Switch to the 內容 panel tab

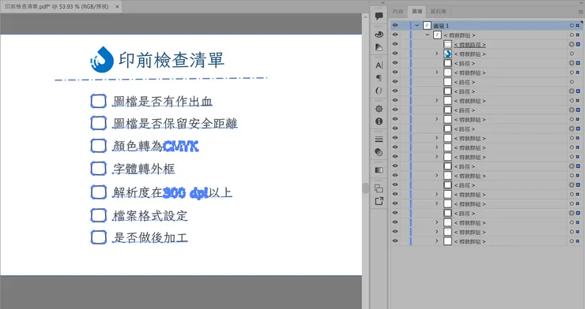coord(398,12)
